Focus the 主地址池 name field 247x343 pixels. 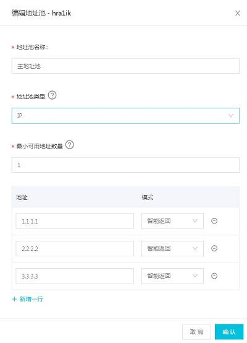coord(125,66)
